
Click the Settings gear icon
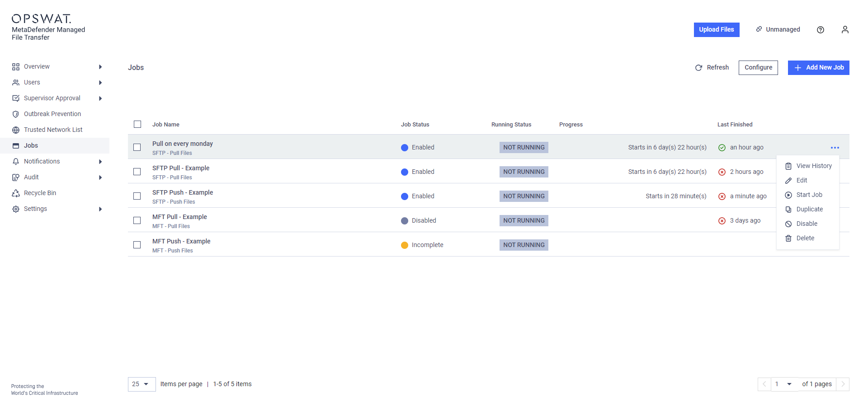(16, 209)
